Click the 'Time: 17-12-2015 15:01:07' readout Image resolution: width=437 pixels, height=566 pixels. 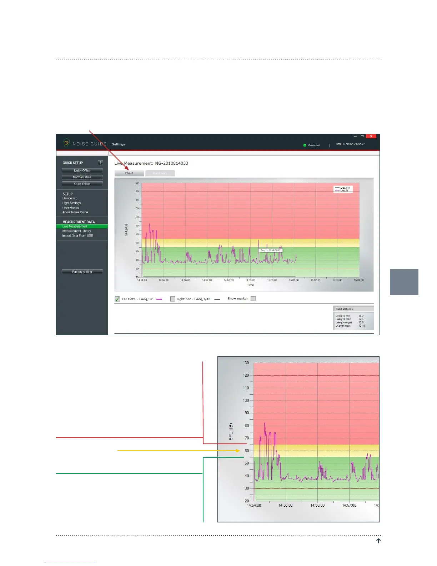point(350,144)
